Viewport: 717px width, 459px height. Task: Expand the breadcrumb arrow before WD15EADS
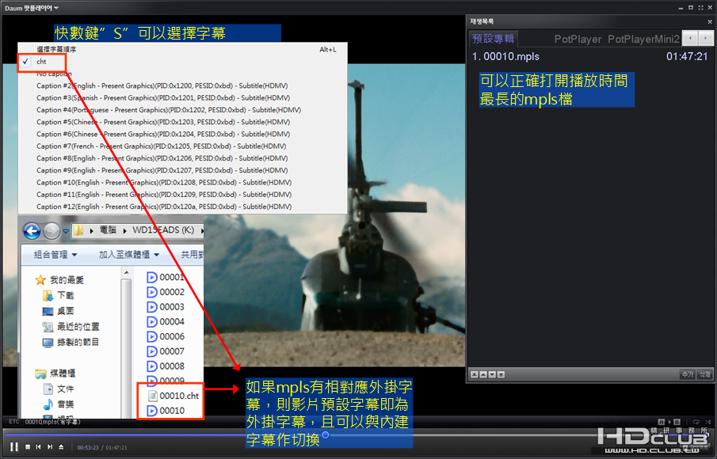(x=124, y=230)
